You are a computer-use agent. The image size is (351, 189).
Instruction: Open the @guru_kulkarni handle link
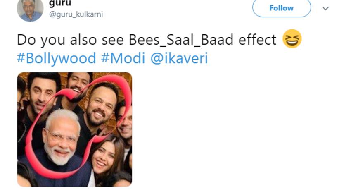(76, 14)
